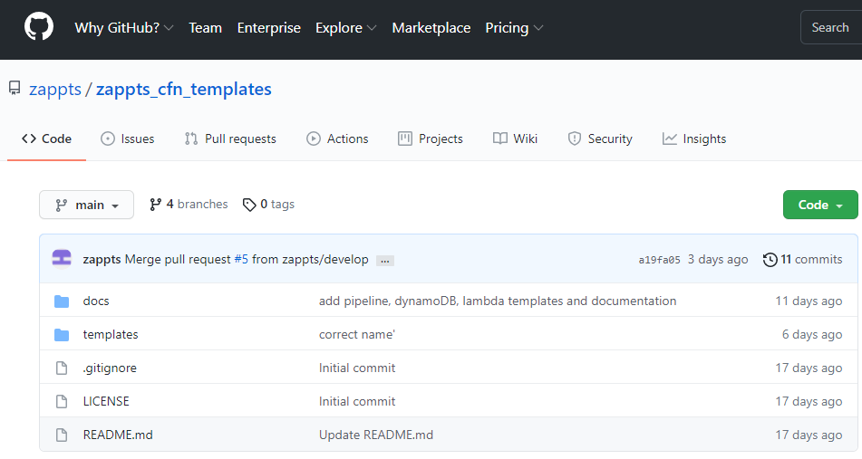Click the tag icon next to 0 tags
Image resolution: width=862 pixels, height=459 pixels.
[249, 205]
